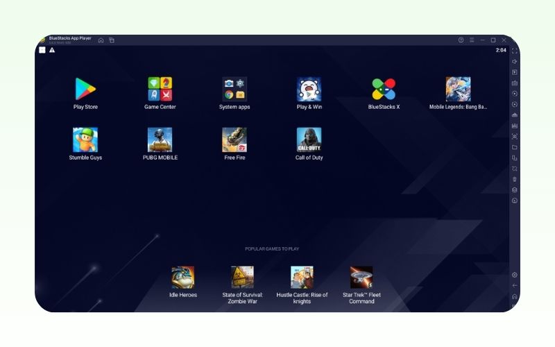Take a screenshot using sidebar capture icon
Viewport: 555px width, 347px height.
tap(515, 136)
